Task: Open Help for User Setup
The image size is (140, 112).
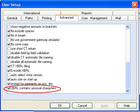Action: tap(127, 106)
